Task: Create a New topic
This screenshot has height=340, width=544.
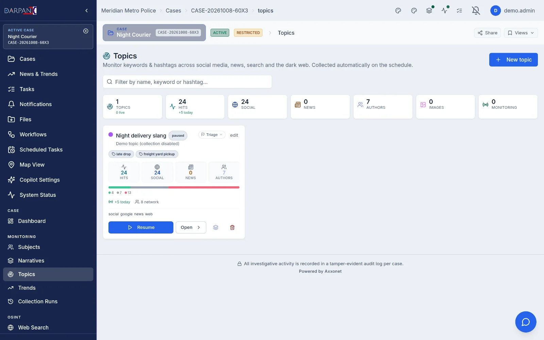Action: (513, 60)
